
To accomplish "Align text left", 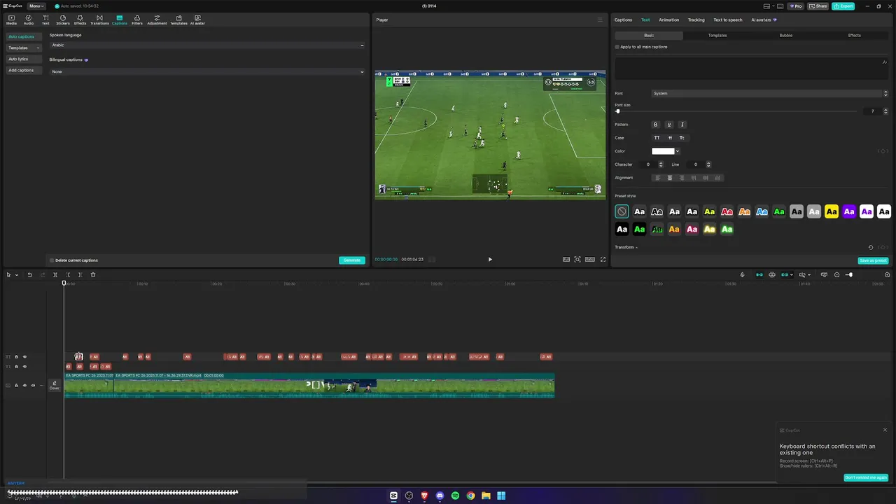I will click(x=657, y=178).
